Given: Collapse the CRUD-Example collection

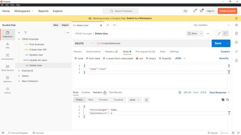Looking at the screenshot, I should point(19,39).
